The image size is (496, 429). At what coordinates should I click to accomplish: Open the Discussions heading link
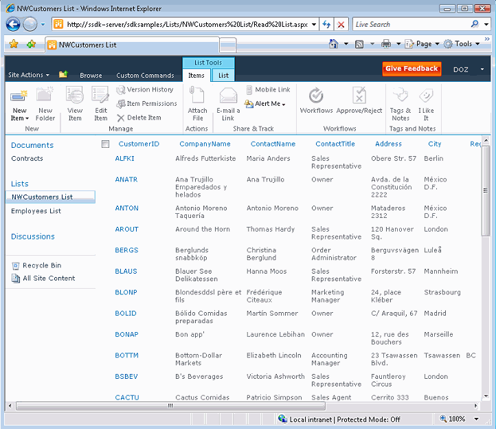pyautogui.click(x=33, y=236)
